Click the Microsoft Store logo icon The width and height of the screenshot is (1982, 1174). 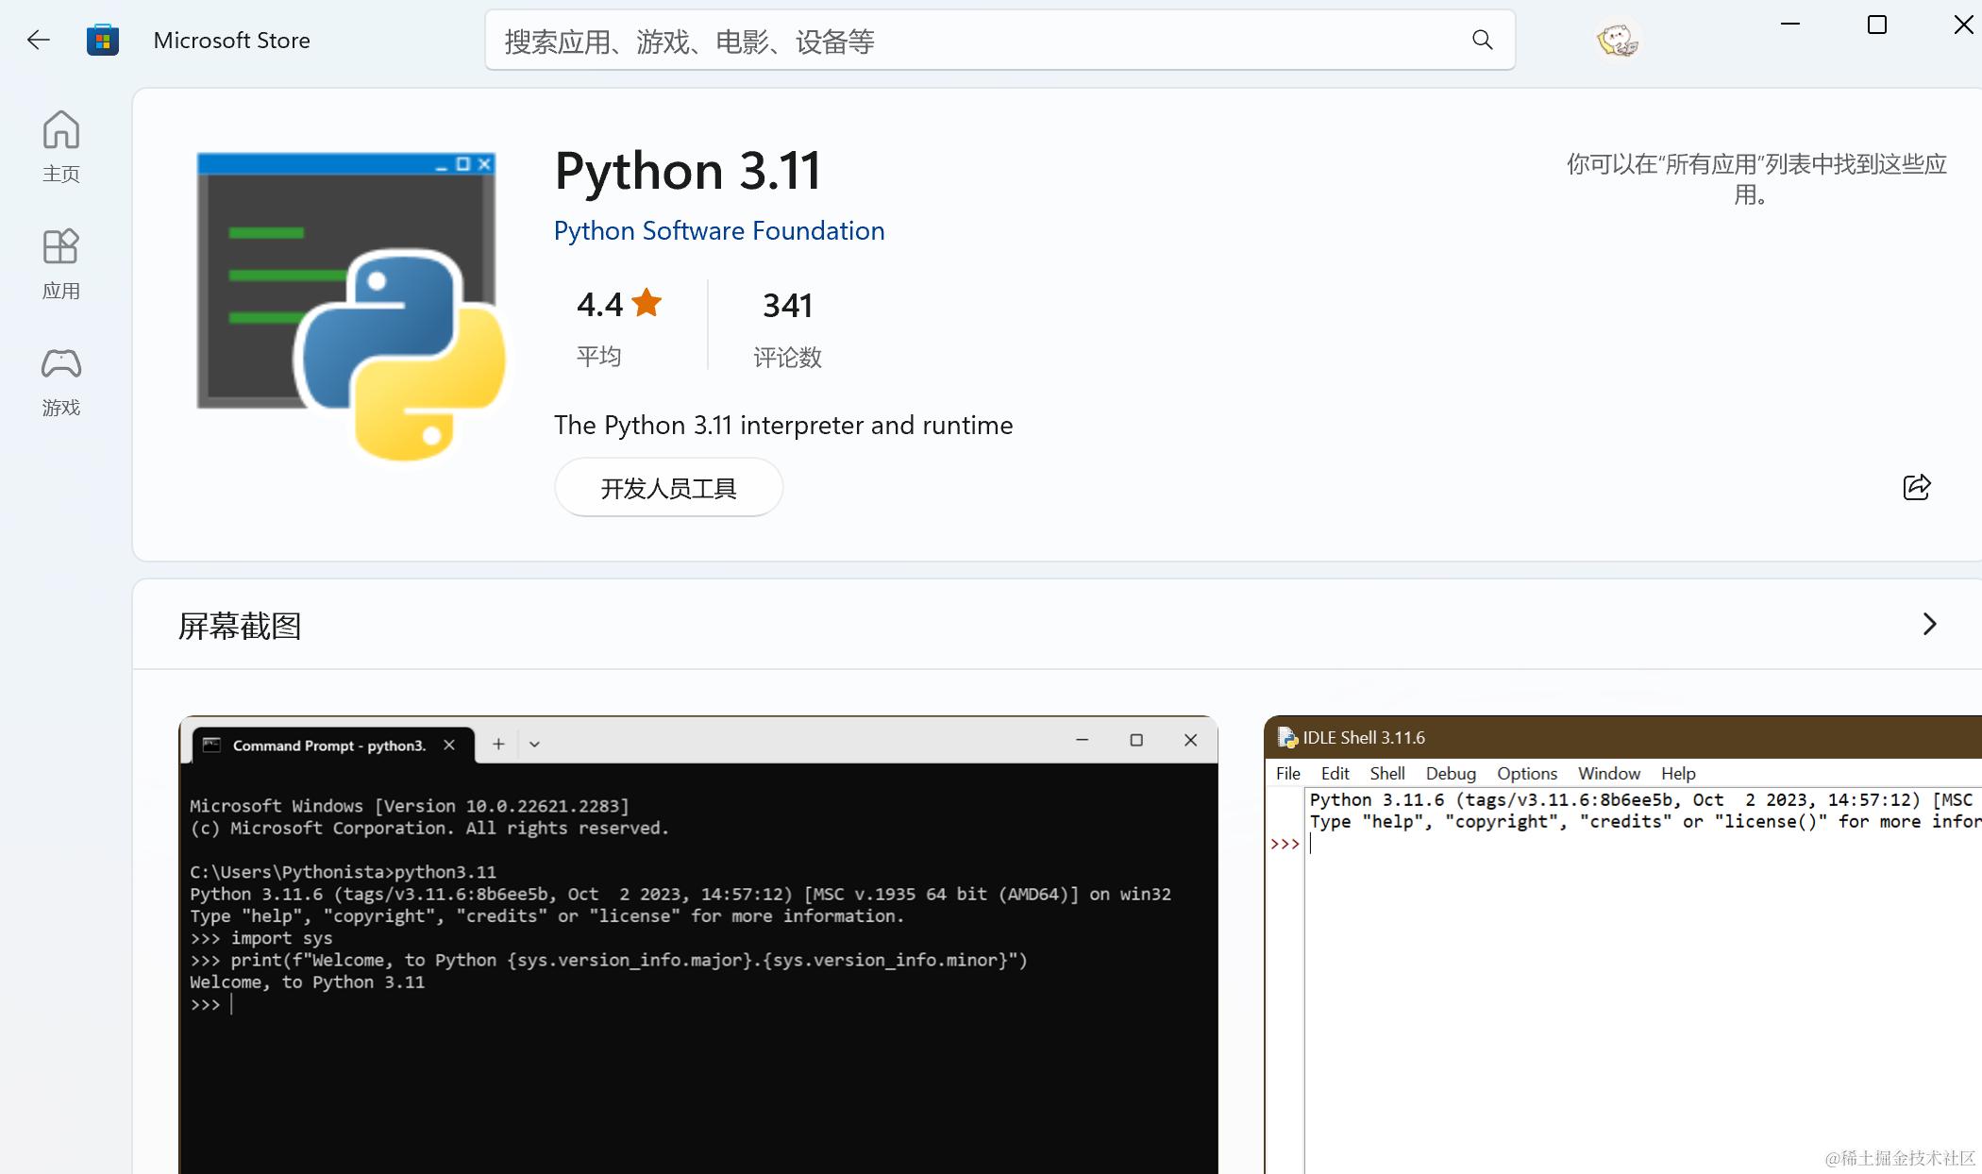pos(102,40)
